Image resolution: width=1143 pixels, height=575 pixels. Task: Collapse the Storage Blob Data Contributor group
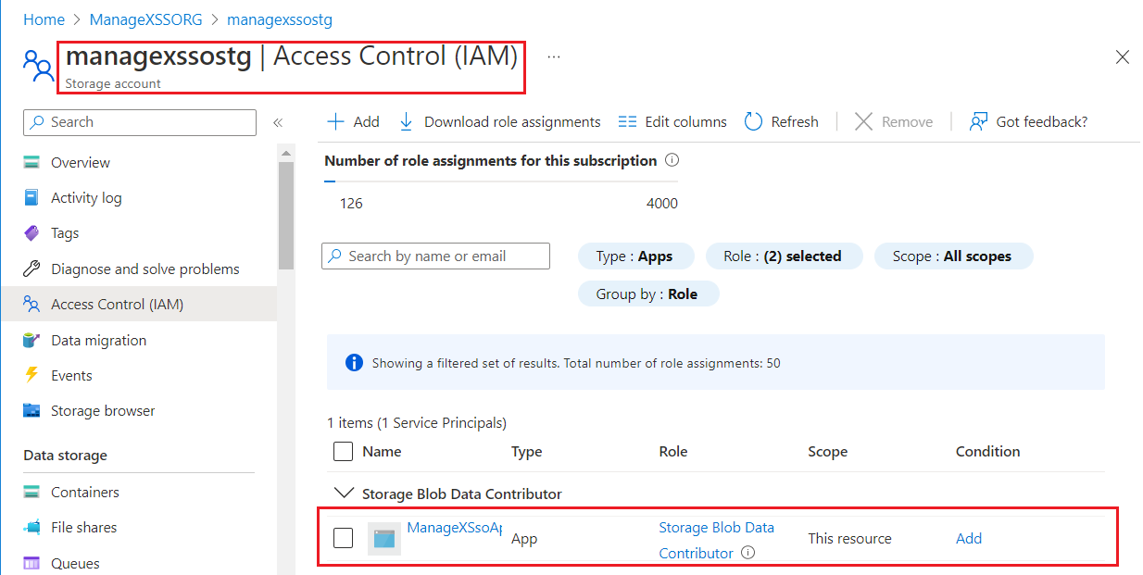click(344, 494)
